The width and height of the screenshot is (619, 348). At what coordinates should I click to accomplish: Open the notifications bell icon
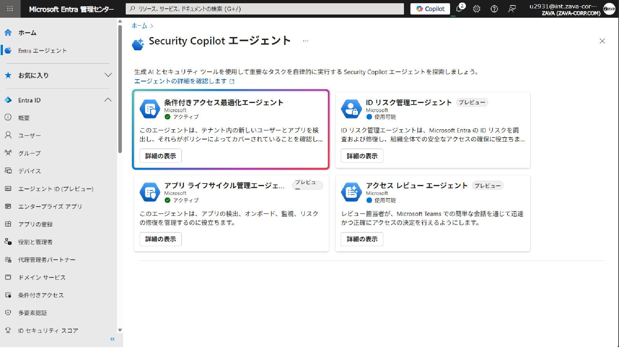459,9
